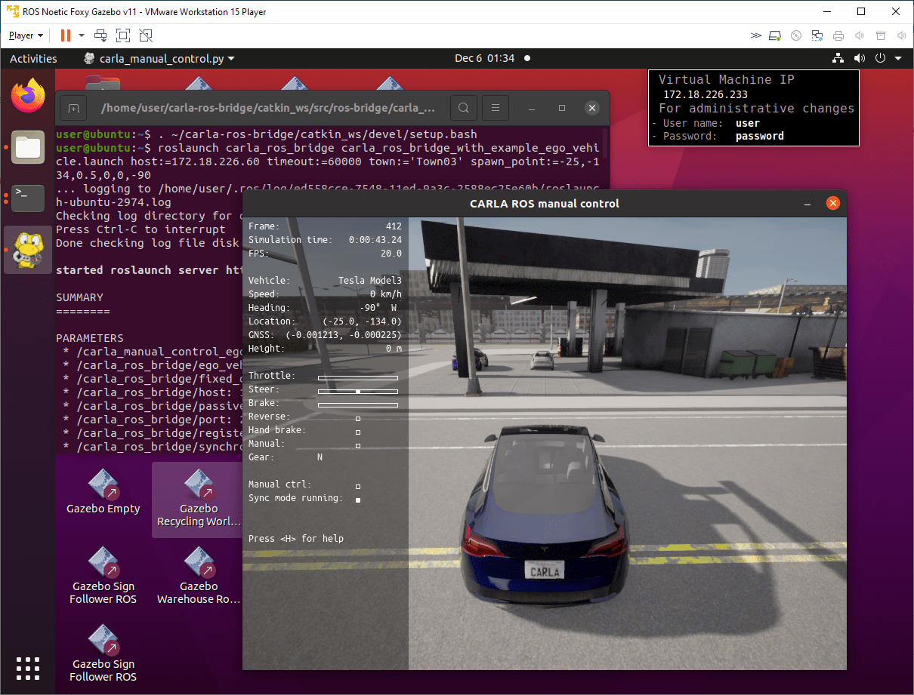Pause the virtual machine in VMware toolbar
The image size is (914, 695).
pos(65,35)
